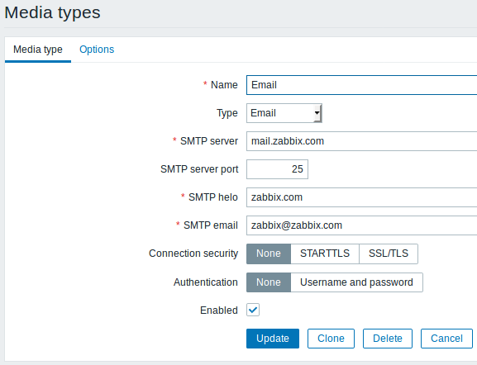The width and height of the screenshot is (477, 365).
Task: Click the SMTP server port field
Action: click(277, 169)
